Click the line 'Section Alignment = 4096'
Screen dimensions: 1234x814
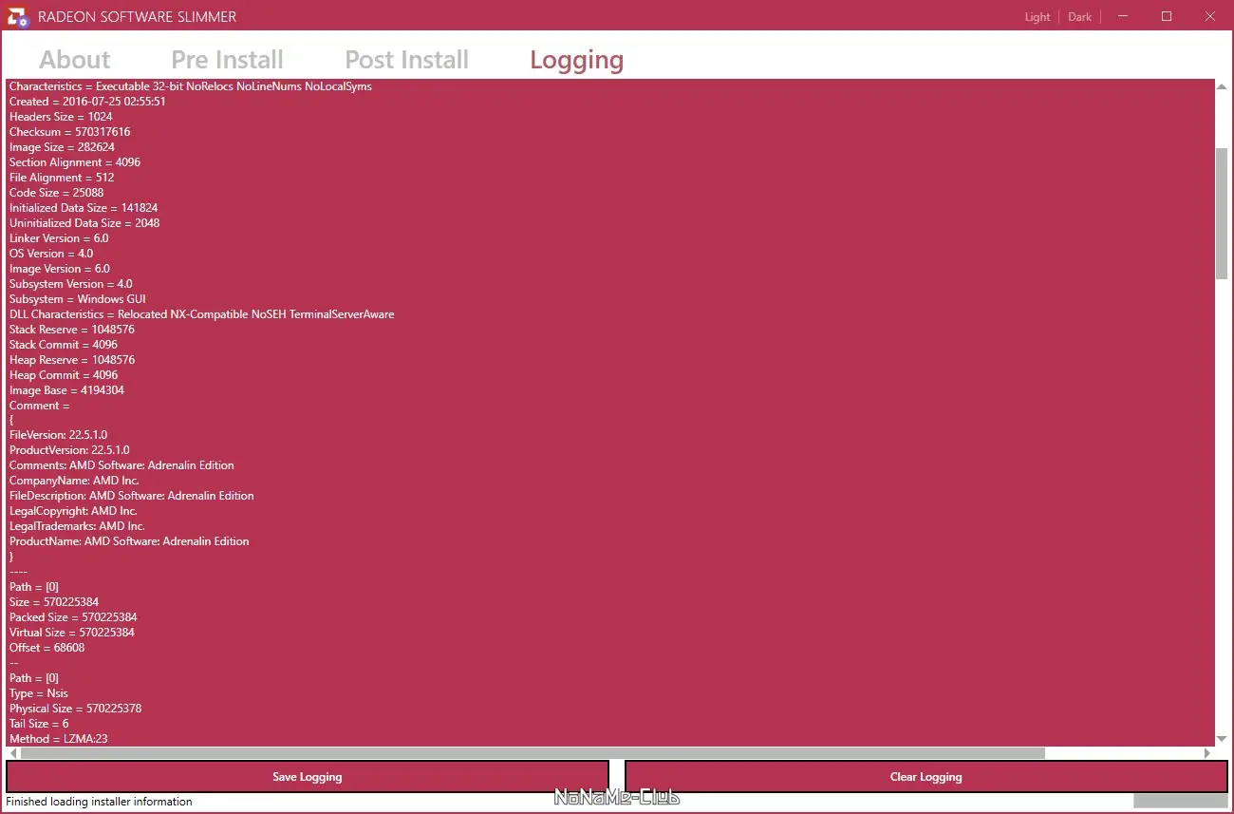coord(75,162)
